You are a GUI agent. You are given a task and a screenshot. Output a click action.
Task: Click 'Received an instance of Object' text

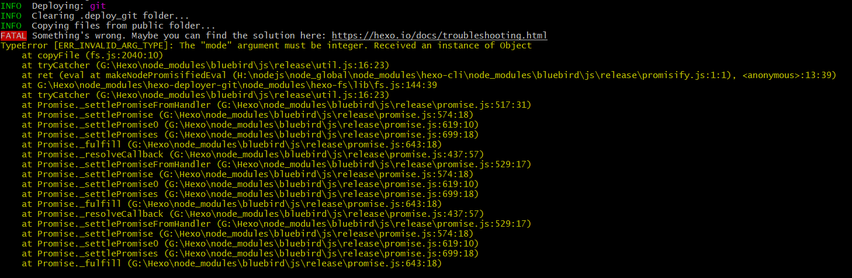[453, 45]
